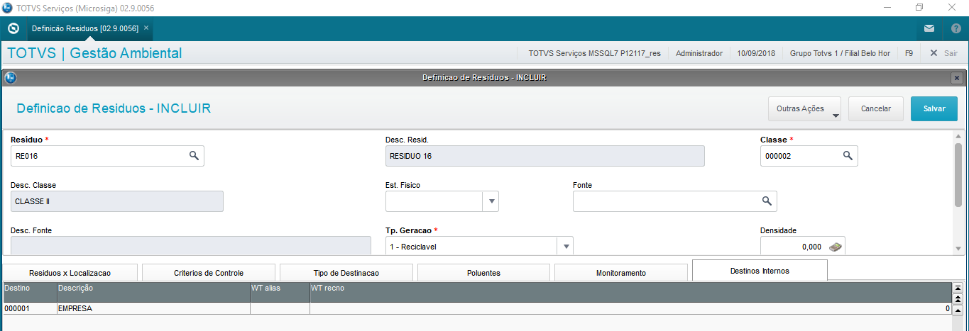Jump to first grid row arrow
The image size is (969, 331).
[958, 288]
